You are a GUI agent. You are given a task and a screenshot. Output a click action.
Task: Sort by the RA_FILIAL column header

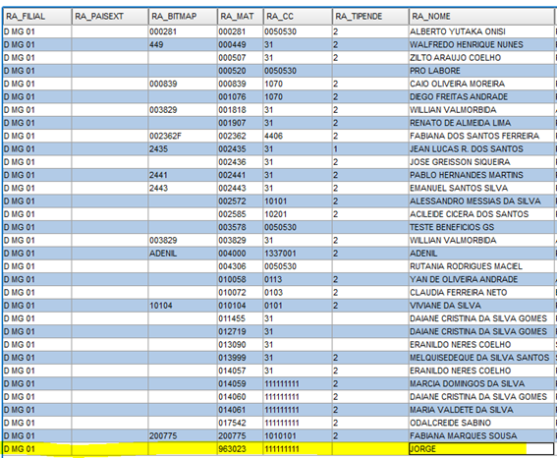pyautogui.click(x=37, y=17)
